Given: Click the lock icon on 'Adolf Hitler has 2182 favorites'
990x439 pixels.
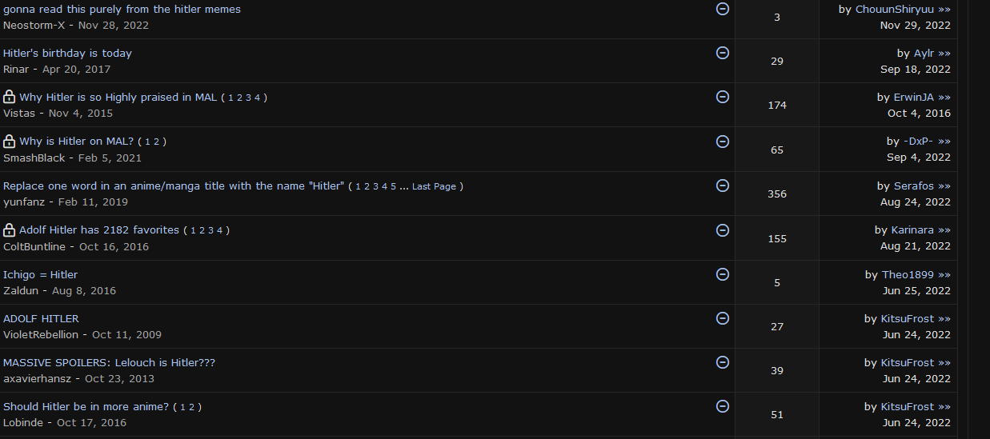Looking at the screenshot, I should tap(10, 230).
